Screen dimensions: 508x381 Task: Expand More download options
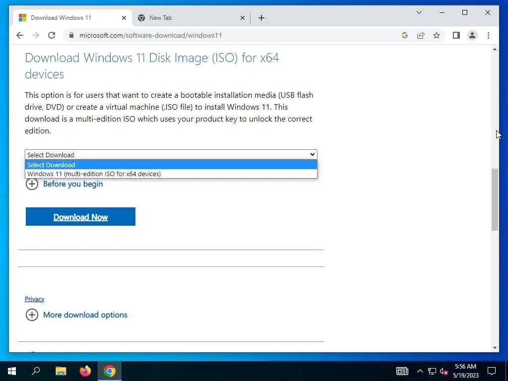click(x=76, y=315)
